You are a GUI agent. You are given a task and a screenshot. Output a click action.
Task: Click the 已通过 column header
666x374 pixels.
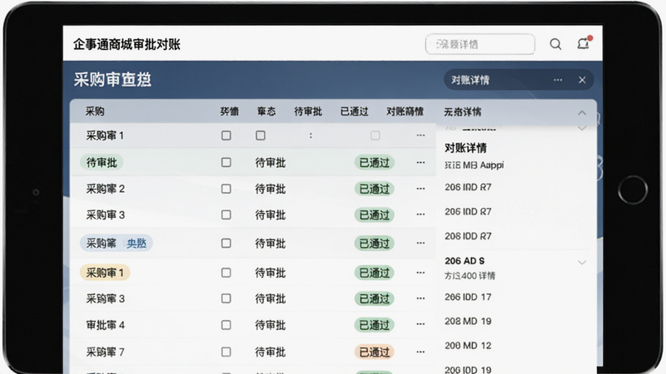click(354, 111)
